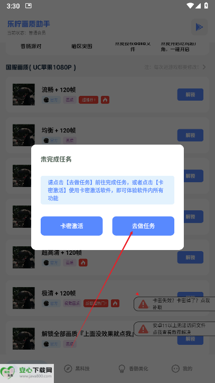Viewport: 215px width, 383px height.
Task: Open the 黑科技 compass tab icon
Action: pyautogui.click(x=68, y=369)
